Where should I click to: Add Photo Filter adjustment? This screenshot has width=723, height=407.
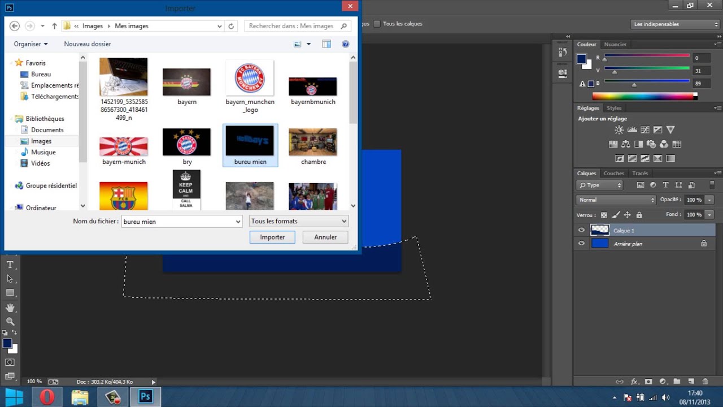point(651,144)
